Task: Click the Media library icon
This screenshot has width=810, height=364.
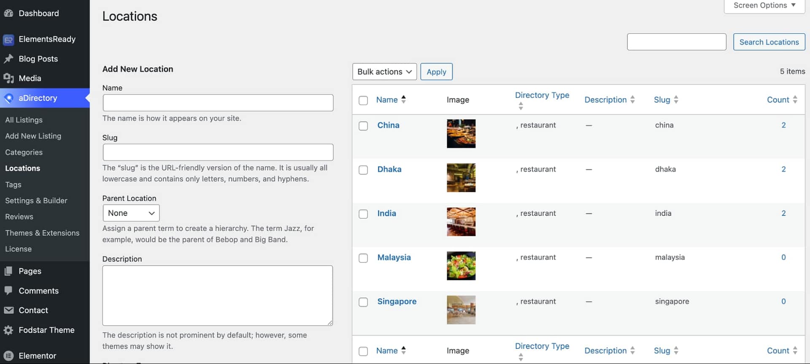Action: pyautogui.click(x=8, y=78)
